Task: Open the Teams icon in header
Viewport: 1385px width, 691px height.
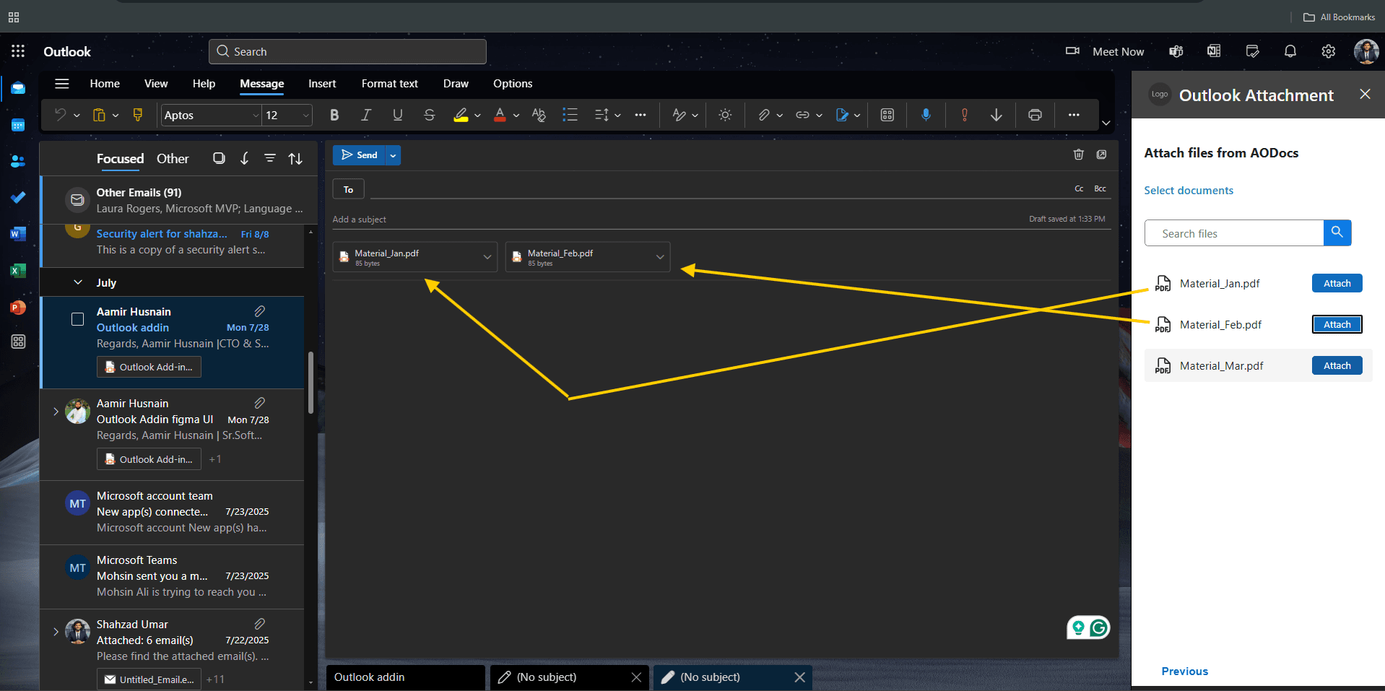Action: (1176, 51)
